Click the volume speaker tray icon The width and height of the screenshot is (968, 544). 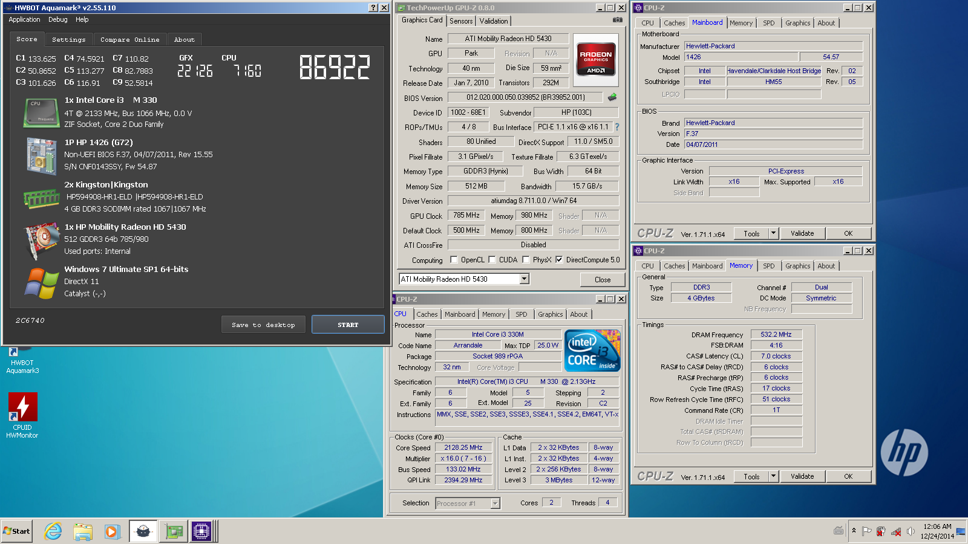pos(911,531)
